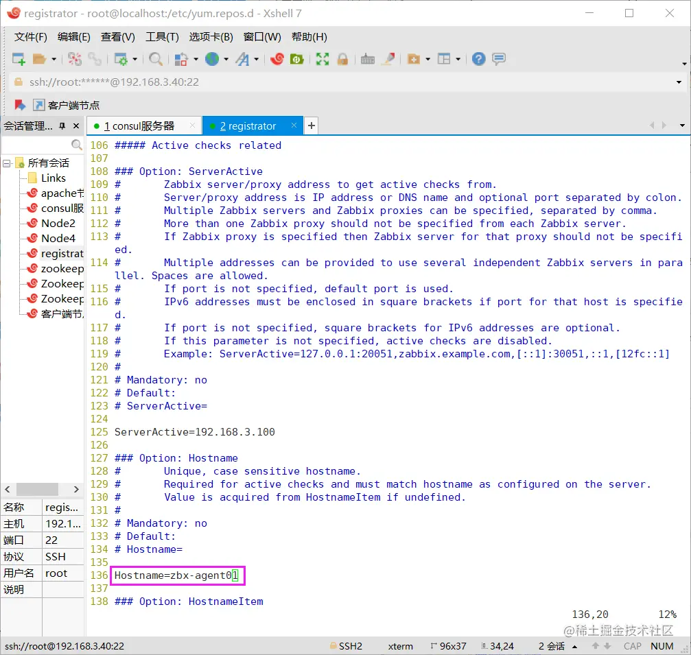
Task: Click the 客户端节点 shortcut button
Action: coord(67,105)
